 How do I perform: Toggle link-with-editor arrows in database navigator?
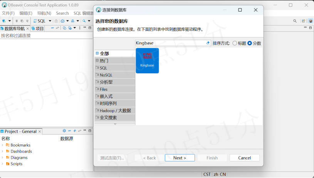57,28
